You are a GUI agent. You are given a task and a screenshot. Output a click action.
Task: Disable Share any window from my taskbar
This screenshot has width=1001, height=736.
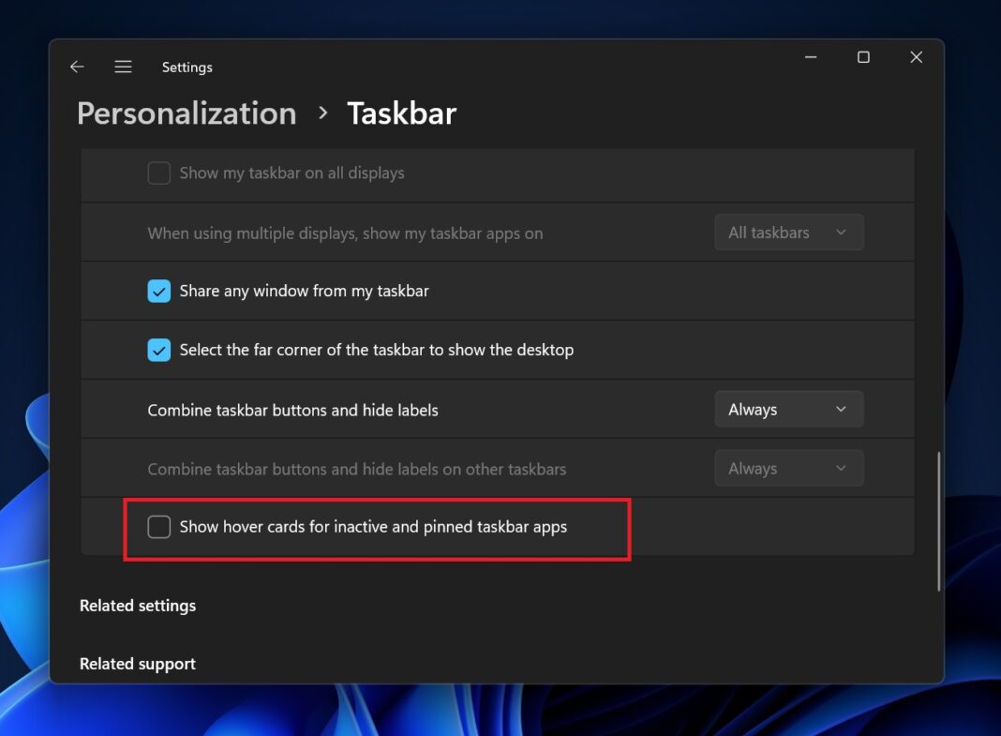point(158,291)
